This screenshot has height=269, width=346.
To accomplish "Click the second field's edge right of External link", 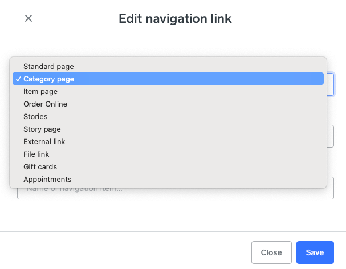I will (x=331, y=137).
